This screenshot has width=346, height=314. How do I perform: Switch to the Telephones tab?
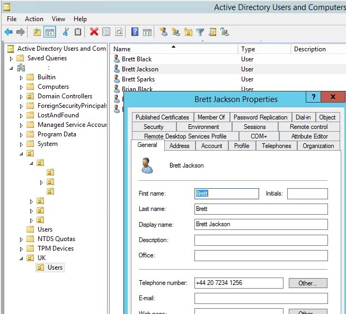click(276, 146)
